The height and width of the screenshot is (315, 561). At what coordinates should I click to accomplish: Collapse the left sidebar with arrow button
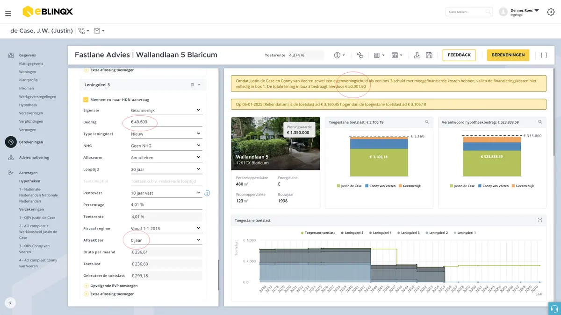[11, 302]
